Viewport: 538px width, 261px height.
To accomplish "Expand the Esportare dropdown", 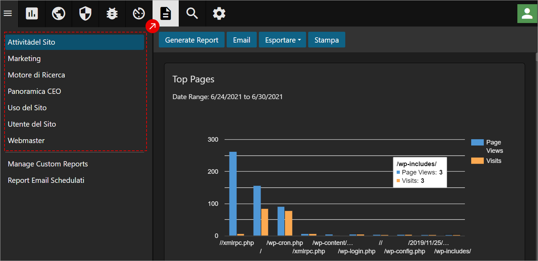I will point(282,39).
